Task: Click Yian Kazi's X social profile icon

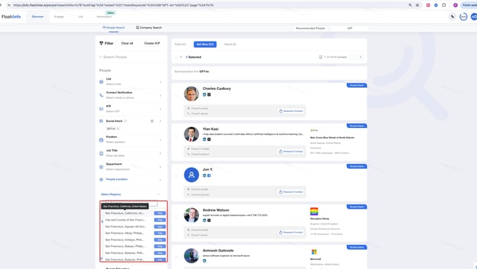Action: (209, 140)
